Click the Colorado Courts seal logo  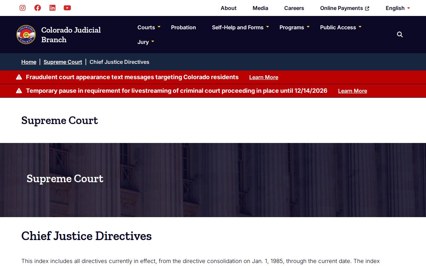(x=26, y=35)
